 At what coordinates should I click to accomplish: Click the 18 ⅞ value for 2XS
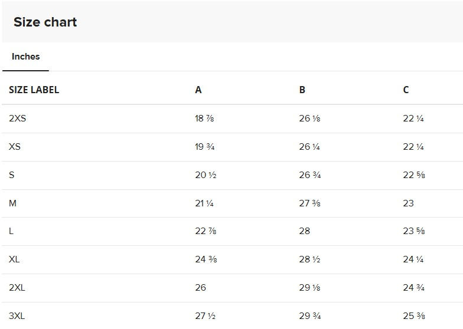[204, 119]
